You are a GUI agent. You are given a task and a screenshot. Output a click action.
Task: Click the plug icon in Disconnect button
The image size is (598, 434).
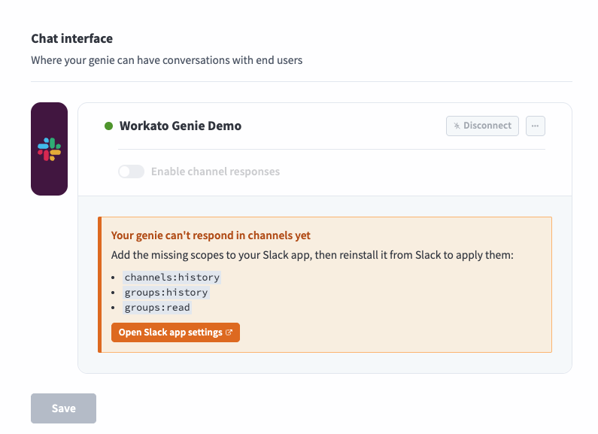pos(457,126)
